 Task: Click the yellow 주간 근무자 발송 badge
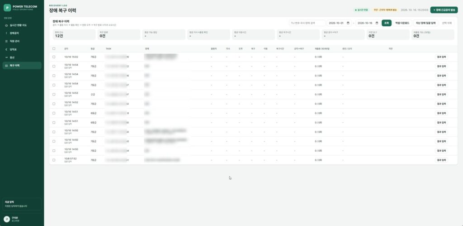(x=385, y=10)
